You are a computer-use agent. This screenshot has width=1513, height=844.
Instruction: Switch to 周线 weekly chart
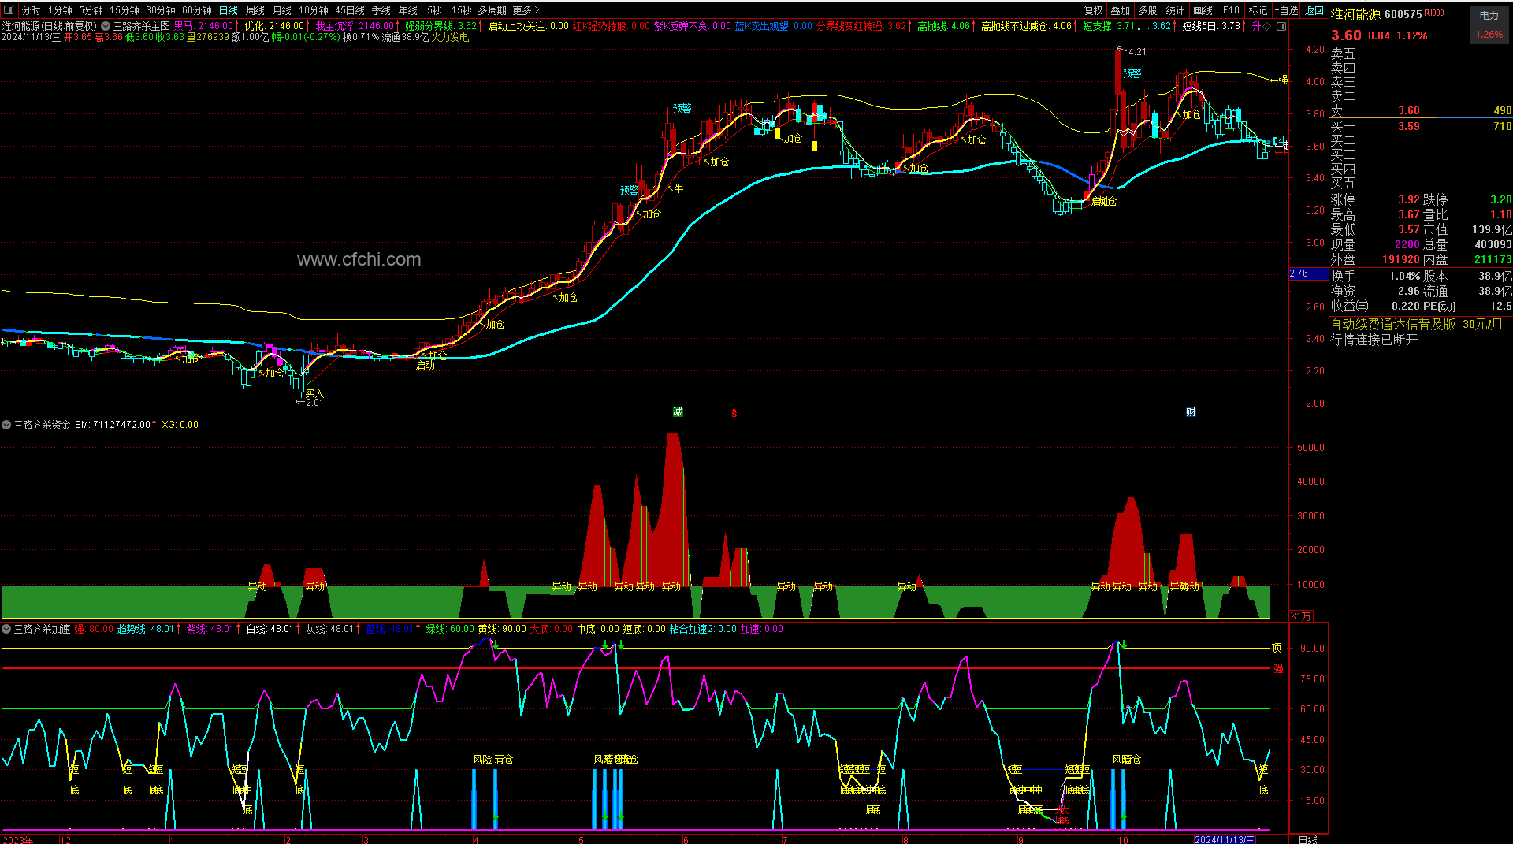(x=255, y=10)
